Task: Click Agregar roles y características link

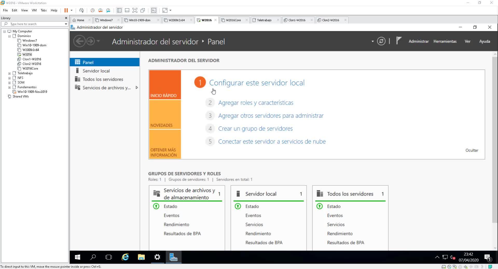Action: [255, 103]
